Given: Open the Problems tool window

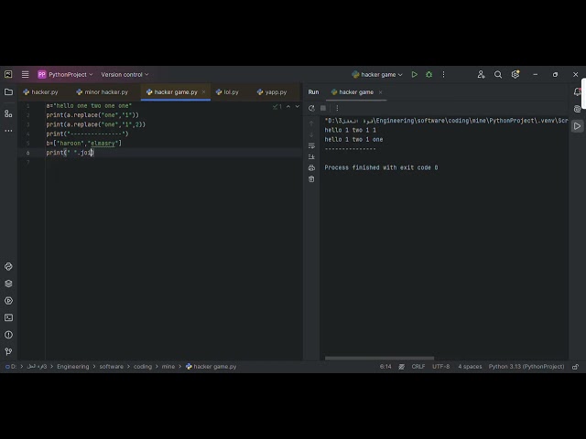Looking at the screenshot, I should [x=8, y=335].
